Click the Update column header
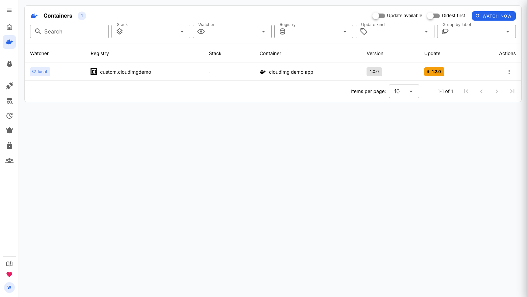The image size is (527, 297). (x=432, y=53)
